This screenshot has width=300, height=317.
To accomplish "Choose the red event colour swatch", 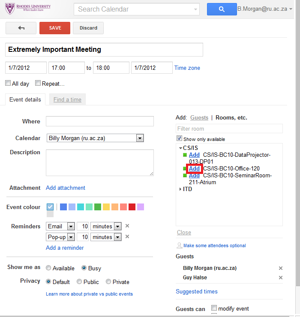I will [132, 207].
